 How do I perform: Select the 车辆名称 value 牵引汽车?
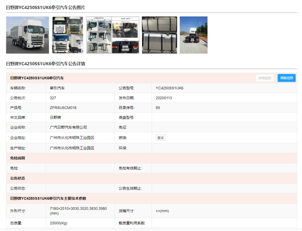(57, 88)
